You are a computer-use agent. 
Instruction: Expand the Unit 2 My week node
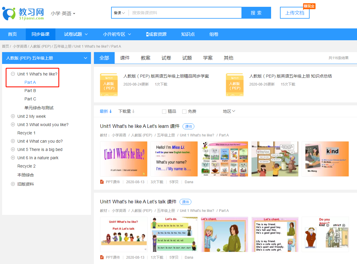coord(13,116)
